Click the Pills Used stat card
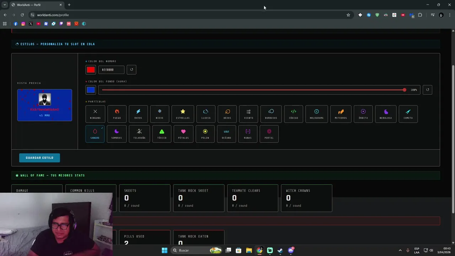Viewport: 455px width, 256px height. click(145, 238)
